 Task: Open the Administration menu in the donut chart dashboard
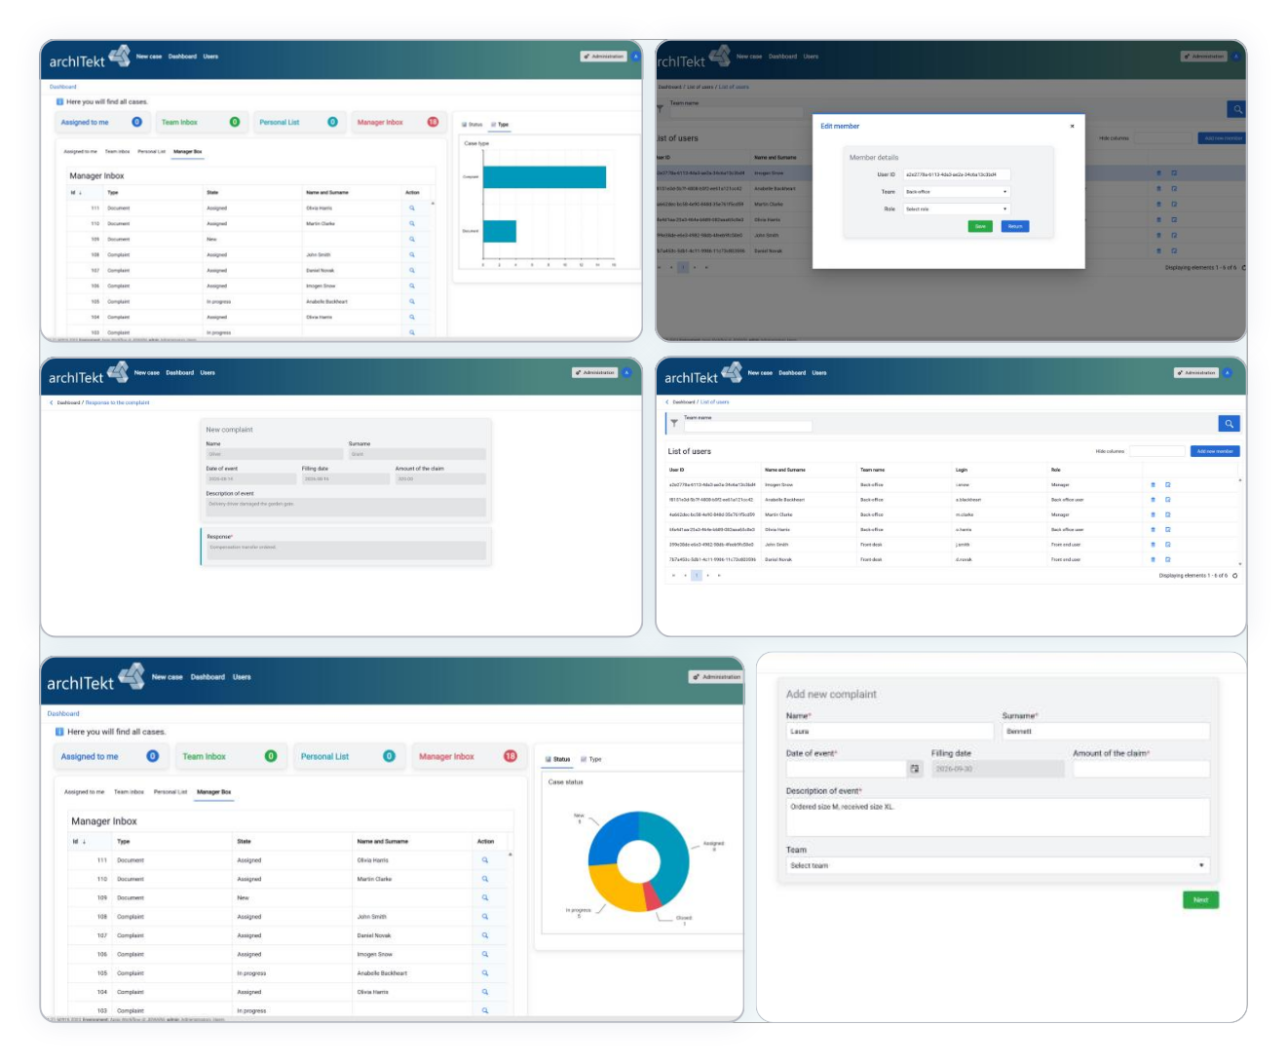click(x=716, y=677)
